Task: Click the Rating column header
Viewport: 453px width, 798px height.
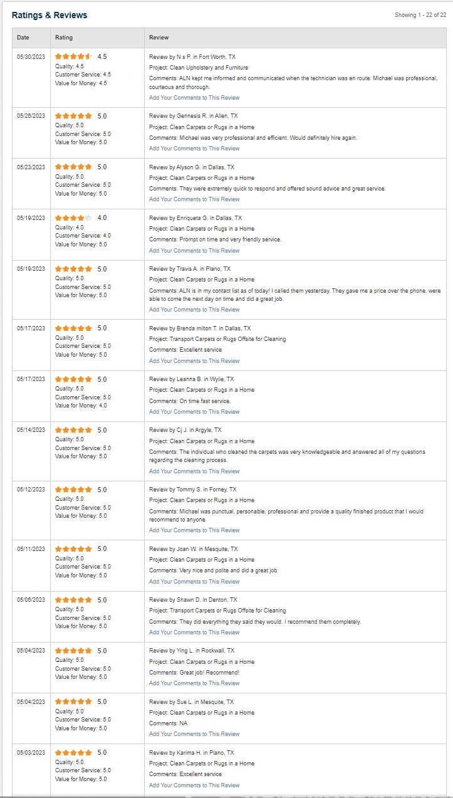Action: point(64,38)
